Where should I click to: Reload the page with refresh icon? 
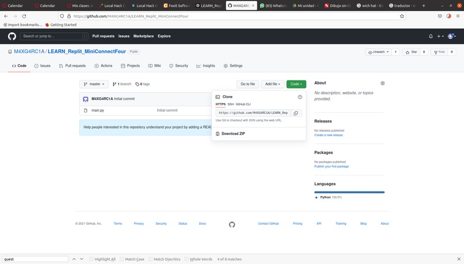pos(24,16)
